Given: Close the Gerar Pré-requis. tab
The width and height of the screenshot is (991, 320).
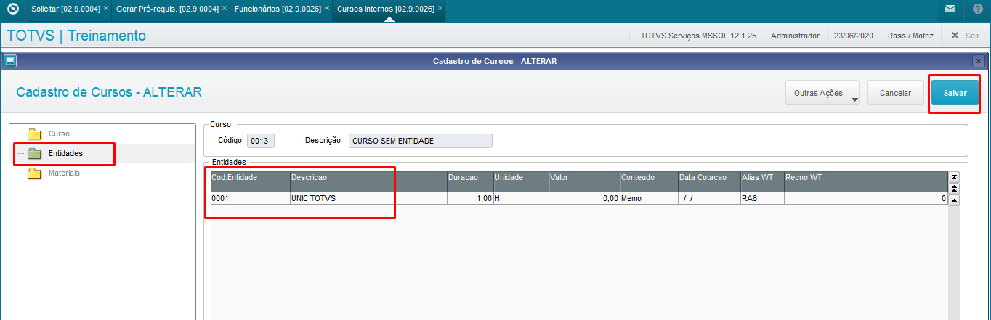Looking at the screenshot, I should pos(225,8).
